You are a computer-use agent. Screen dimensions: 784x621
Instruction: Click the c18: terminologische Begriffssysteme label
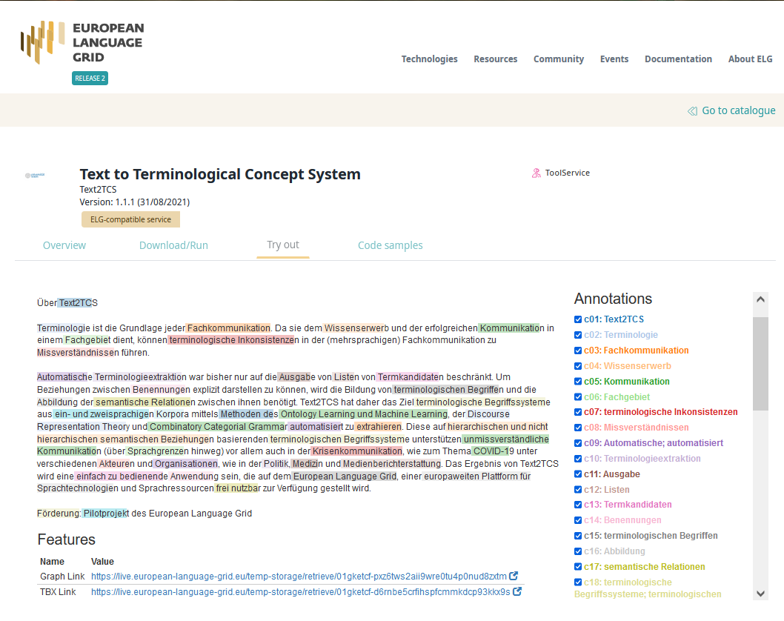coord(648,588)
